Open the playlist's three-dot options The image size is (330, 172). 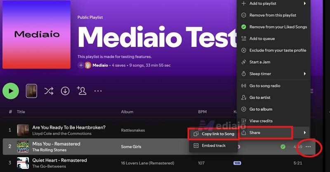98,91
